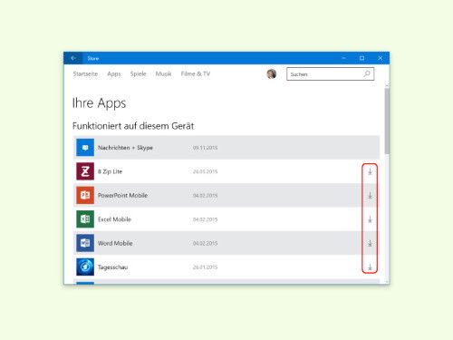This screenshot has height=340, width=453.
Task: Go to the Startseite tab
Action: (85, 73)
